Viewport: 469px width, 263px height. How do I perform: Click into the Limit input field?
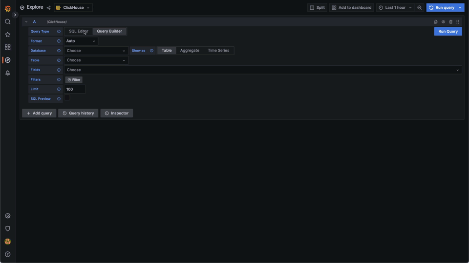(x=75, y=89)
